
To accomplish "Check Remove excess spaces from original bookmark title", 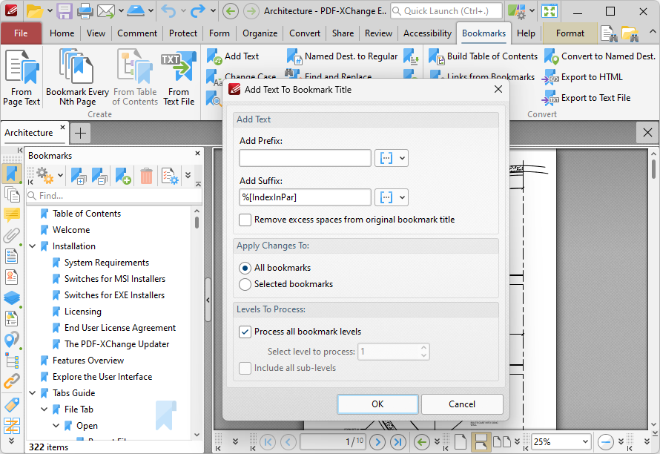I will tap(245, 220).
